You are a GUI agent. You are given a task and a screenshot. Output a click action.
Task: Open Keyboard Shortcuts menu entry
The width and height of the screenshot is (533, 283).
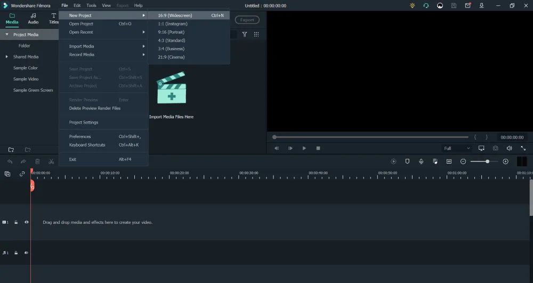pyautogui.click(x=103, y=145)
